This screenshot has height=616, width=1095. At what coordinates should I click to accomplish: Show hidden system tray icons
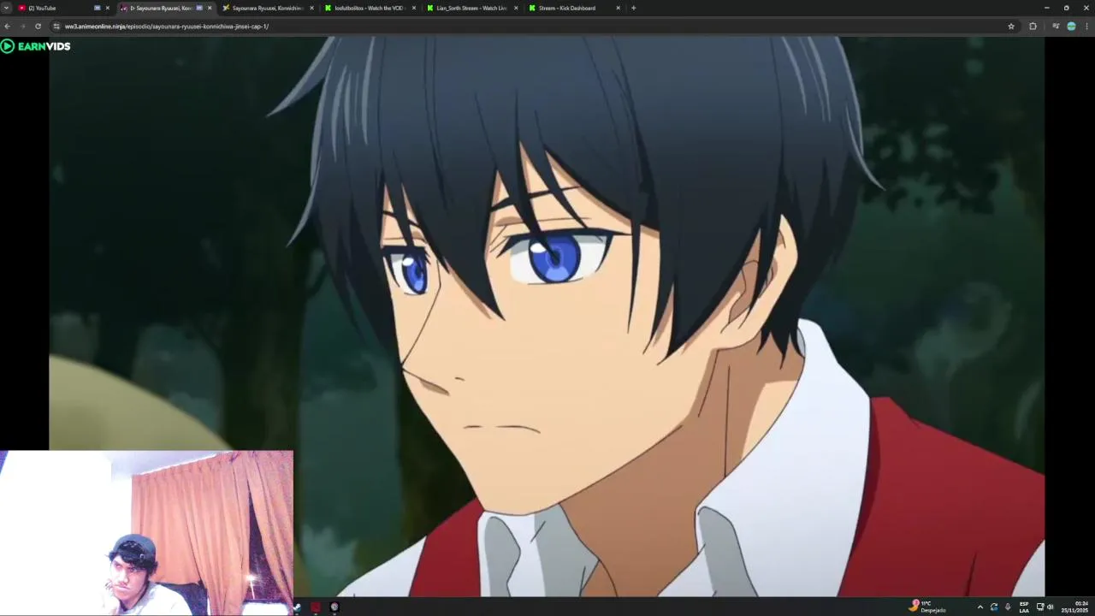point(980,607)
